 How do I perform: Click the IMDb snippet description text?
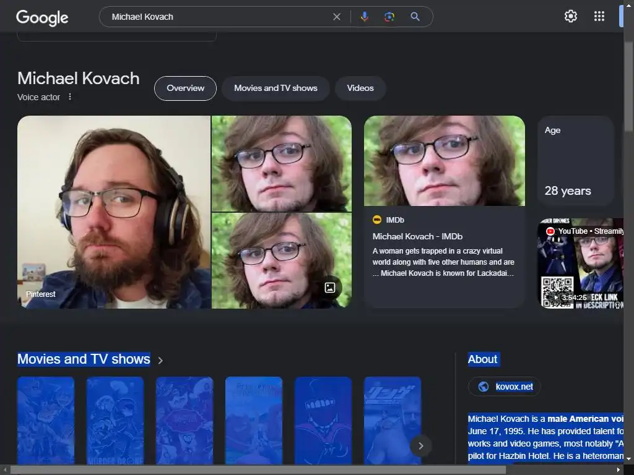443,262
